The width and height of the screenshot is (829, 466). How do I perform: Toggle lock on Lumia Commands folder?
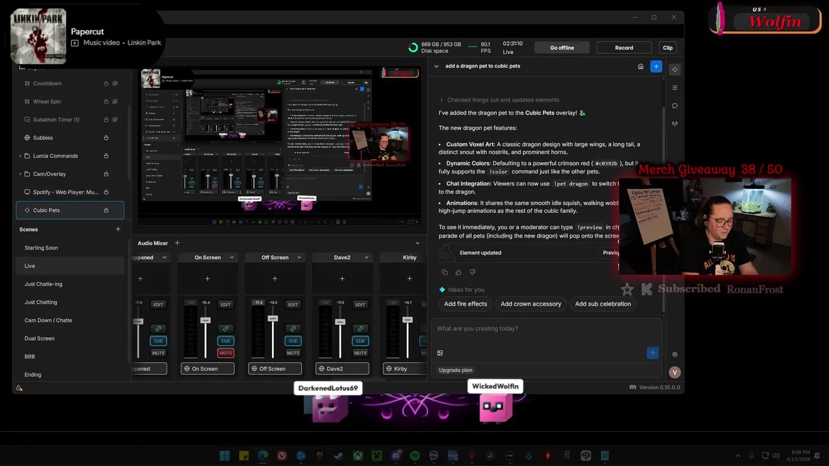point(106,156)
